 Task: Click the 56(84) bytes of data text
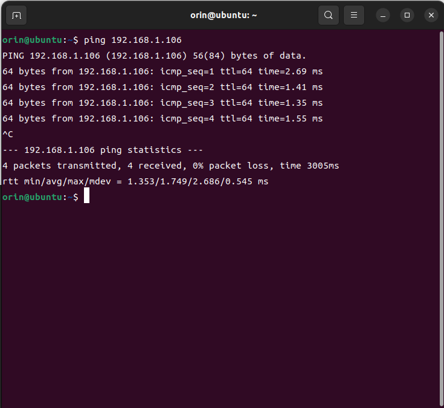pos(249,56)
